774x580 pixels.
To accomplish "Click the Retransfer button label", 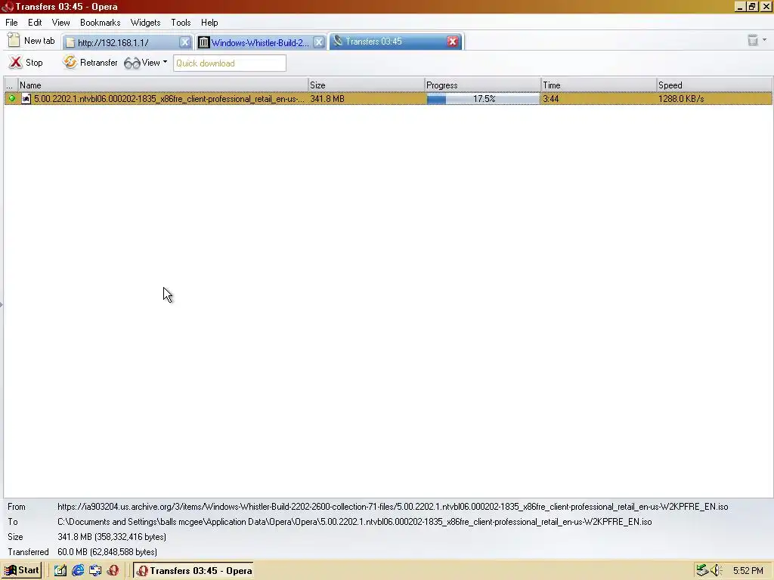I will click(x=99, y=63).
